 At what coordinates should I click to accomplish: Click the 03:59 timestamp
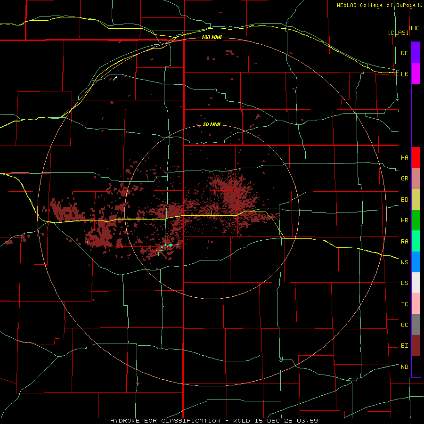[x=307, y=421]
